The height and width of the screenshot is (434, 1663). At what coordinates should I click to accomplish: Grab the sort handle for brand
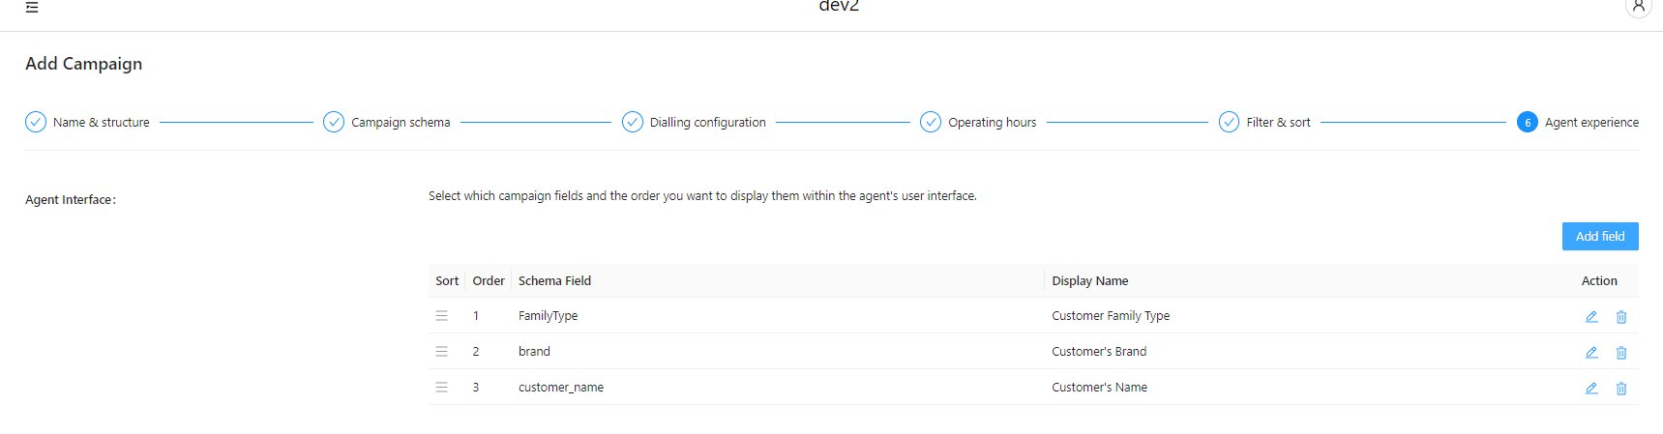(442, 352)
